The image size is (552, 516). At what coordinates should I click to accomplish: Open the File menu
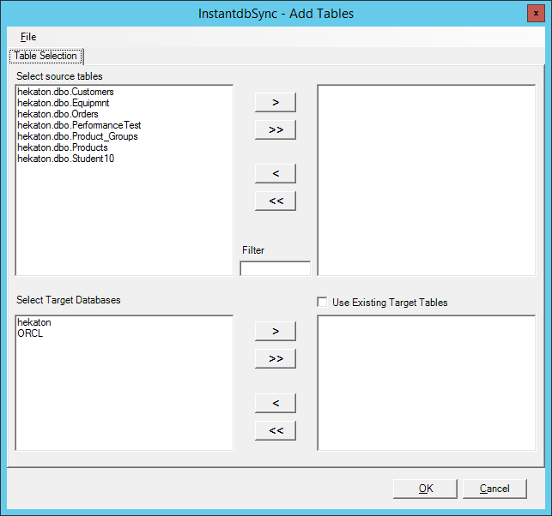[28, 37]
